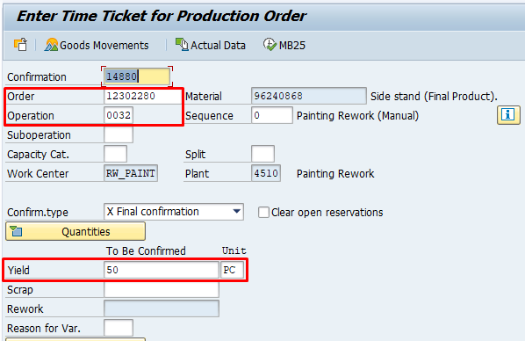The width and height of the screenshot is (525, 341).
Task: Click the empty Scrap quantity field
Action: (x=162, y=289)
